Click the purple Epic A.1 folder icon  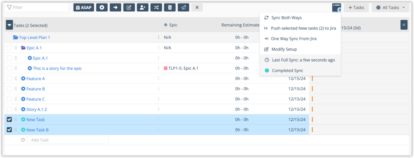pos(23,48)
